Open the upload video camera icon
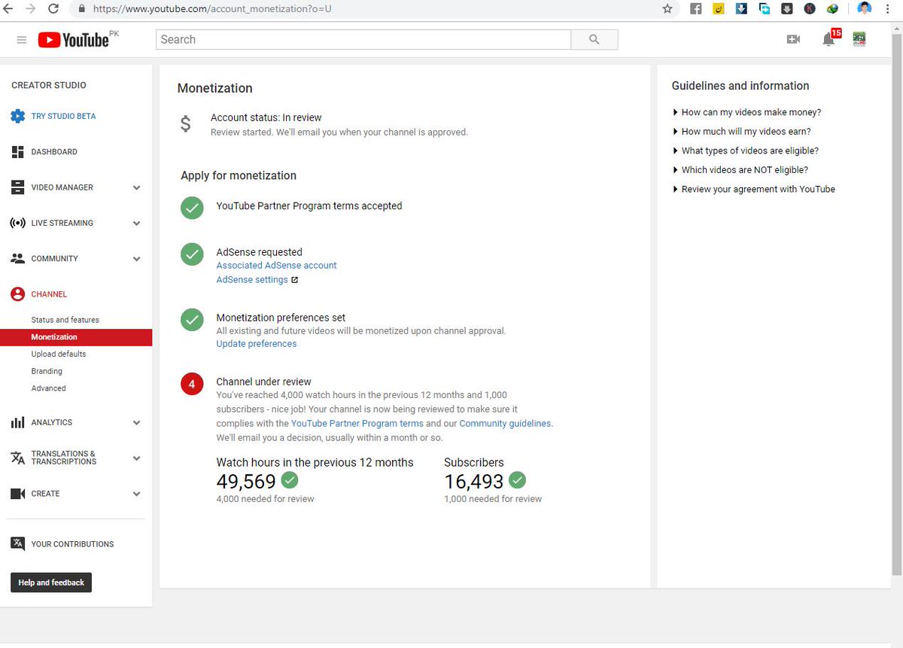Viewport: 903px width, 648px height. (793, 39)
